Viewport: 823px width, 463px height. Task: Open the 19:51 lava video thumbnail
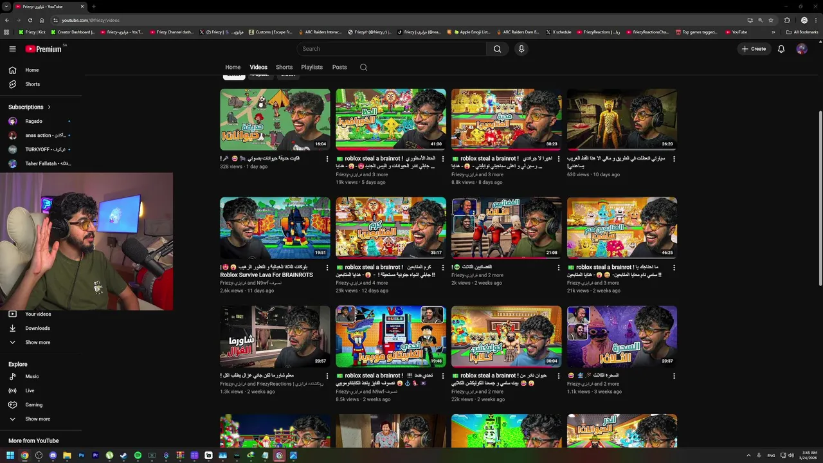[x=275, y=228]
